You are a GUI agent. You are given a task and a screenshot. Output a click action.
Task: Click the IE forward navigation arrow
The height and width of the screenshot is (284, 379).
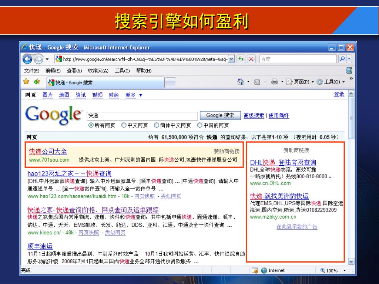point(38,59)
